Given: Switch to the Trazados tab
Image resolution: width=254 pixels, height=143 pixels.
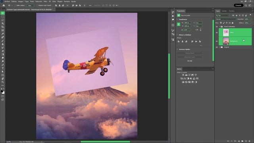Looking at the screenshot, I should (232, 11).
